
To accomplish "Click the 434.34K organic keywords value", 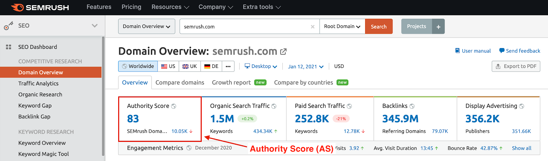I will (x=263, y=131).
